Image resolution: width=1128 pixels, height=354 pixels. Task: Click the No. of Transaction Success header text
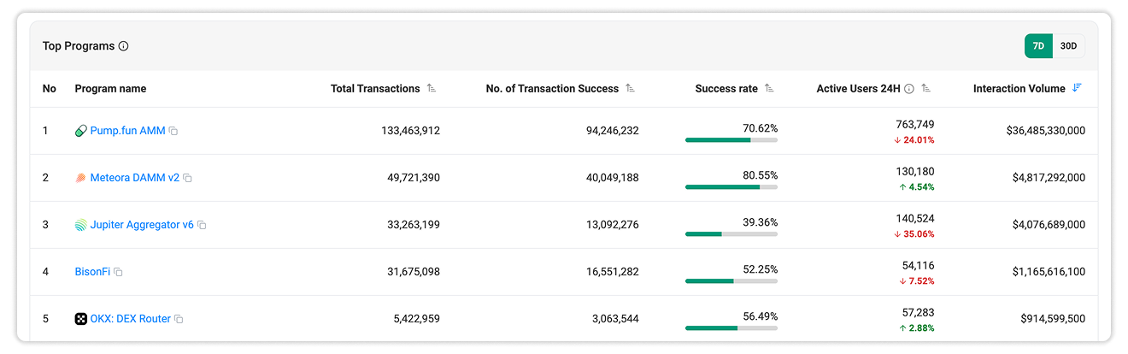pos(552,88)
